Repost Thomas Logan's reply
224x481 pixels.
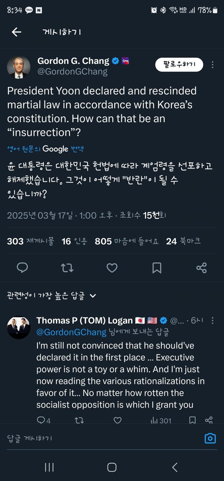79,420
